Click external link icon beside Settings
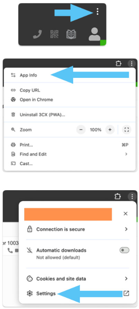This screenshot has height=309, width=139. pos(126,293)
